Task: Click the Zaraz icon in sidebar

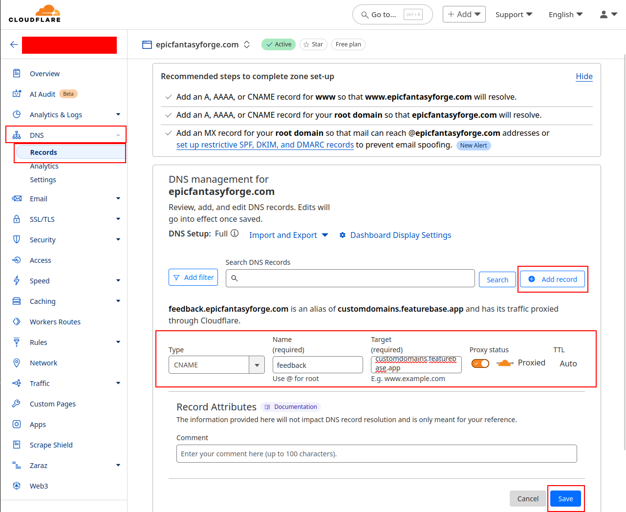Action: (17, 465)
